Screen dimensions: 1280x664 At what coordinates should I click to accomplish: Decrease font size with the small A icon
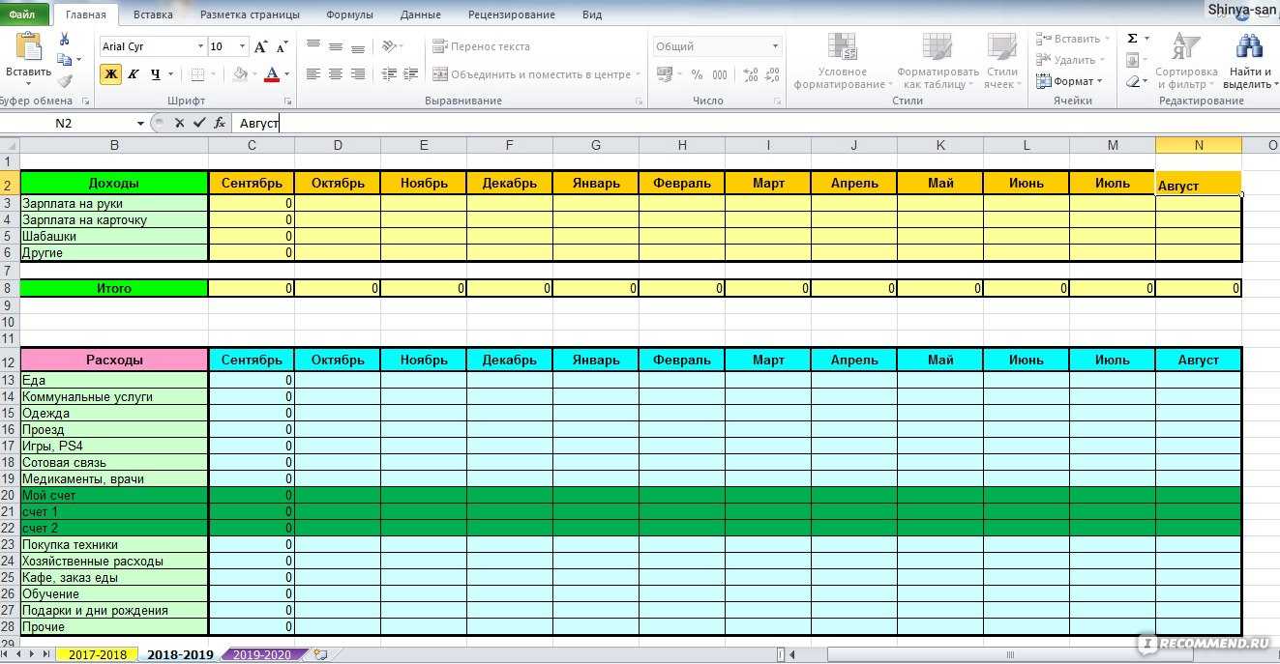tap(282, 46)
